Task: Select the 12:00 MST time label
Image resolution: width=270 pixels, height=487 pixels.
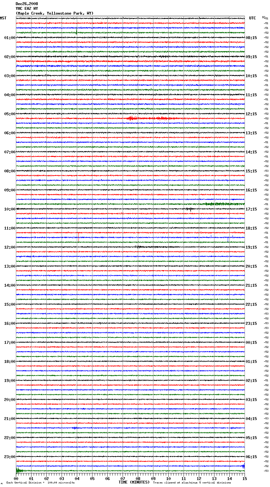Action: coord(10,247)
